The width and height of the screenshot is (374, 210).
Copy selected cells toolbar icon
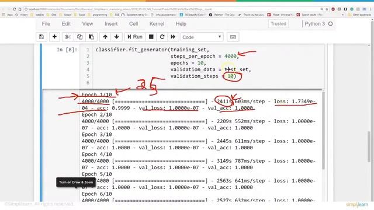point(79,37)
